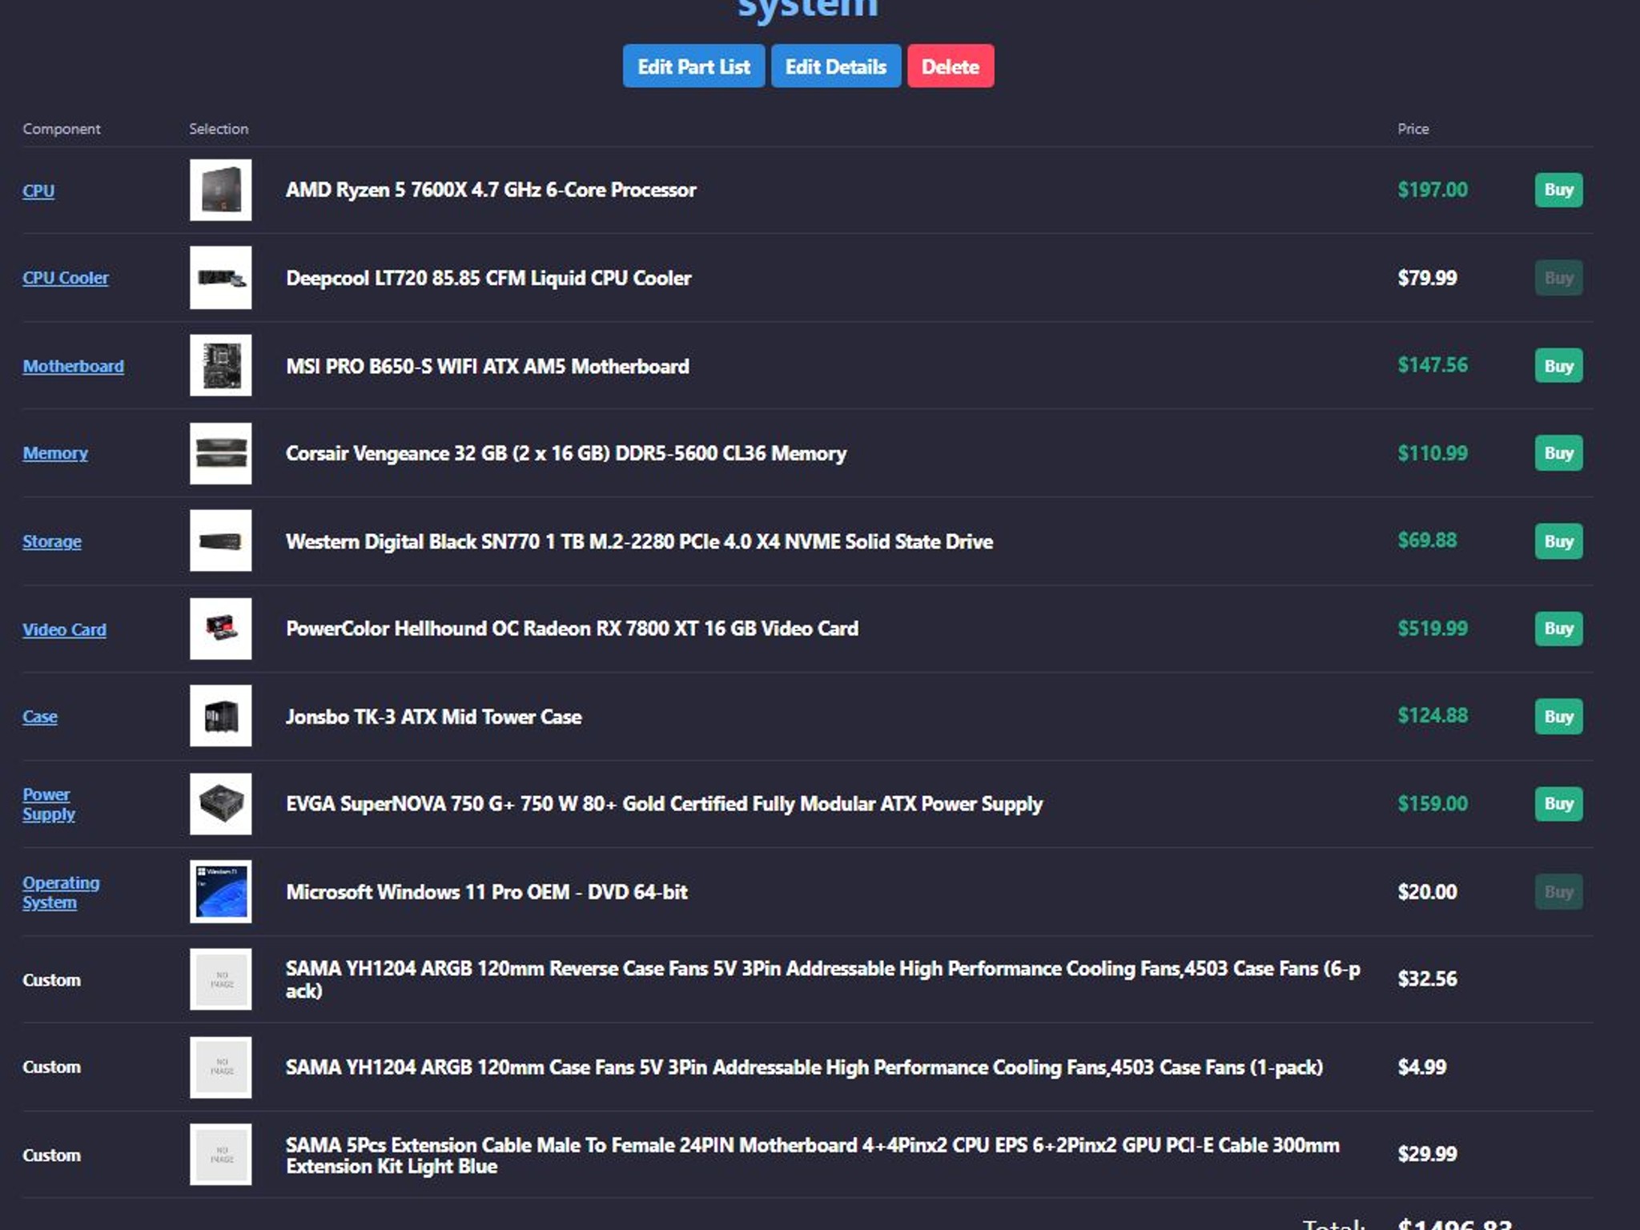The width and height of the screenshot is (1640, 1230).
Task: Open the Video Card component link
Action: tap(64, 629)
